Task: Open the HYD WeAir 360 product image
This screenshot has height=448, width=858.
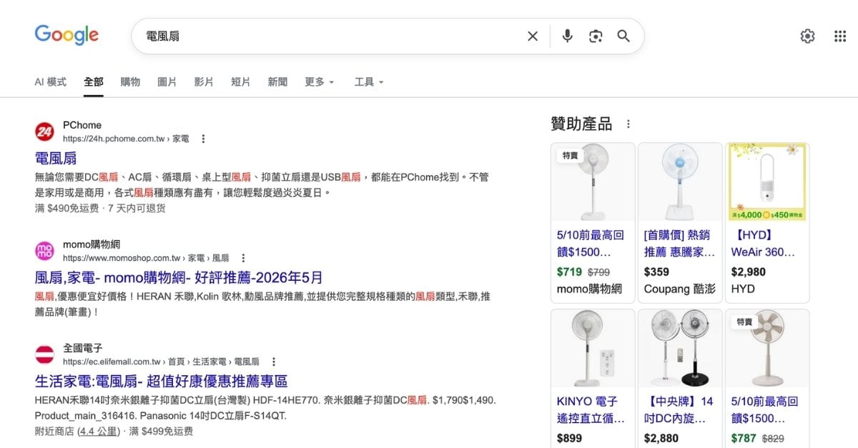Action: coord(767,182)
